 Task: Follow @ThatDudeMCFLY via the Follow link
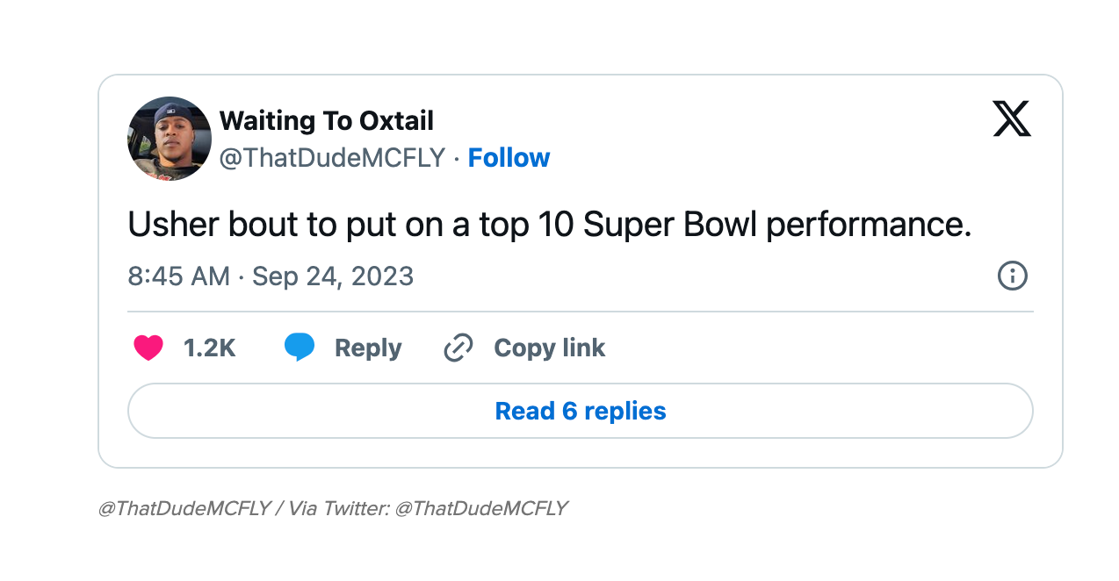509,158
